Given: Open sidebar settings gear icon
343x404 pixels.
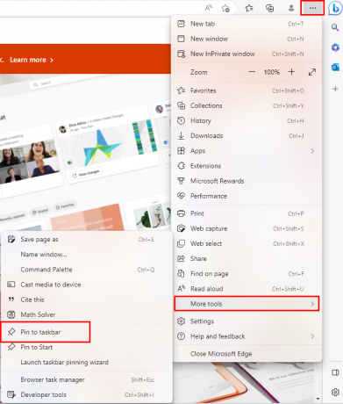Looking at the screenshot, I should pos(335,392).
